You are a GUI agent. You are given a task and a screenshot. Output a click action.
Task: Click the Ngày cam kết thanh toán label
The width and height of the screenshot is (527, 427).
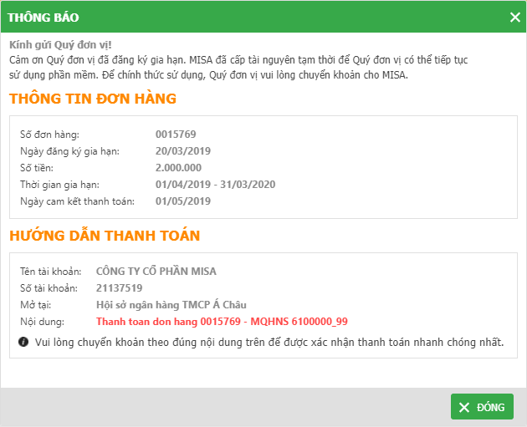tap(77, 201)
